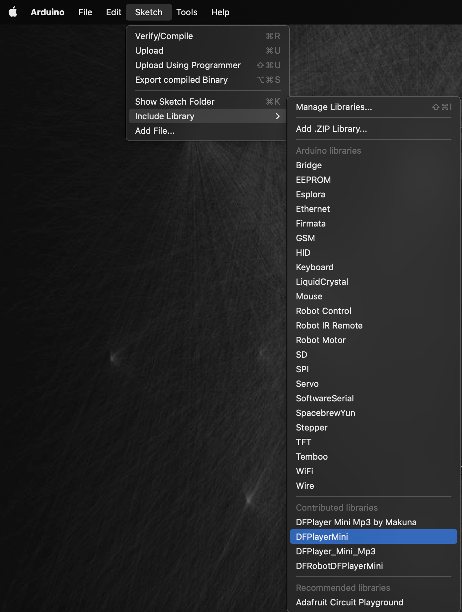Include the Keyboard library
462x612 pixels.
coord(373,267)
